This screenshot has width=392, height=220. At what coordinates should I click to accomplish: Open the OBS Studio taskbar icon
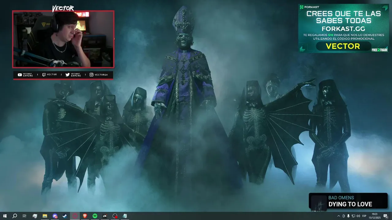(115, 216)
